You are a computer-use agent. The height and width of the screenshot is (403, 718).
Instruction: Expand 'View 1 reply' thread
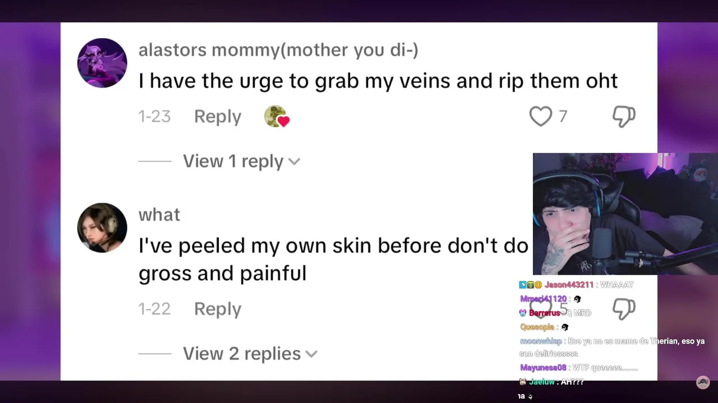point(233,161)
